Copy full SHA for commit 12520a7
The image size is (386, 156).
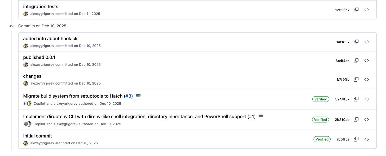coord(356,10)
